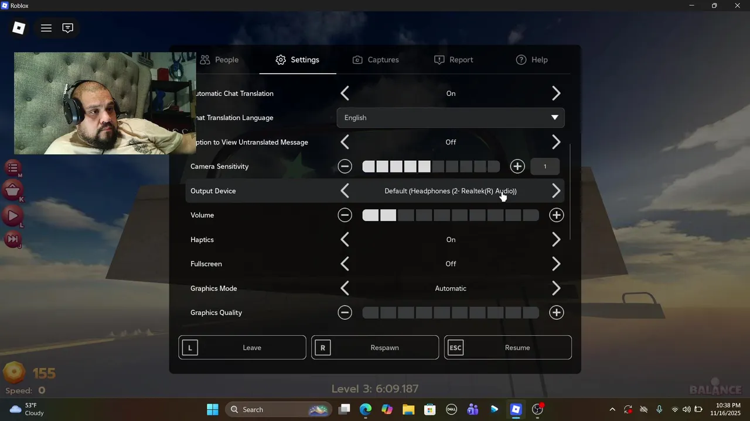
Task: Increase Camera Sensitivity with plus button
Action: point(517,167)
